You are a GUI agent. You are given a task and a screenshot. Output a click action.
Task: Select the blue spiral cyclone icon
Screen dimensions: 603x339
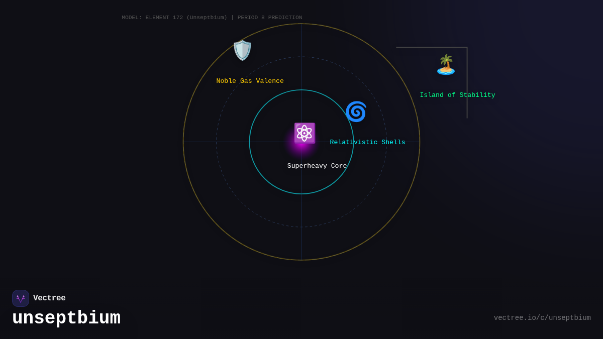click(x=356, y=111)
